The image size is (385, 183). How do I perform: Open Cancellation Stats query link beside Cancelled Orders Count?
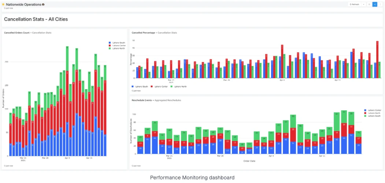click(42, 33)
